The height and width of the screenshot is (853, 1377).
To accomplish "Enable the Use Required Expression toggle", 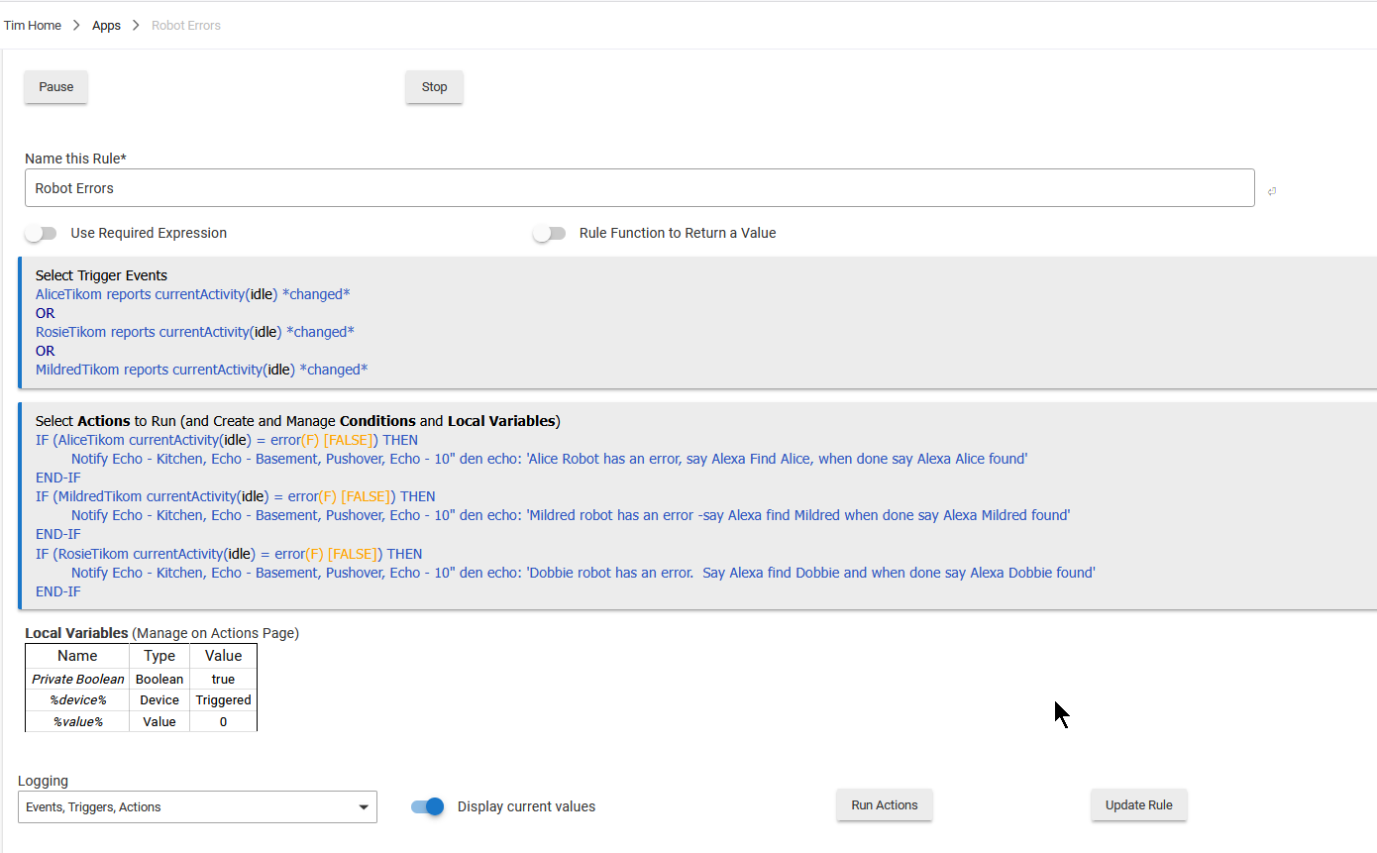I will tap(42, 234).
